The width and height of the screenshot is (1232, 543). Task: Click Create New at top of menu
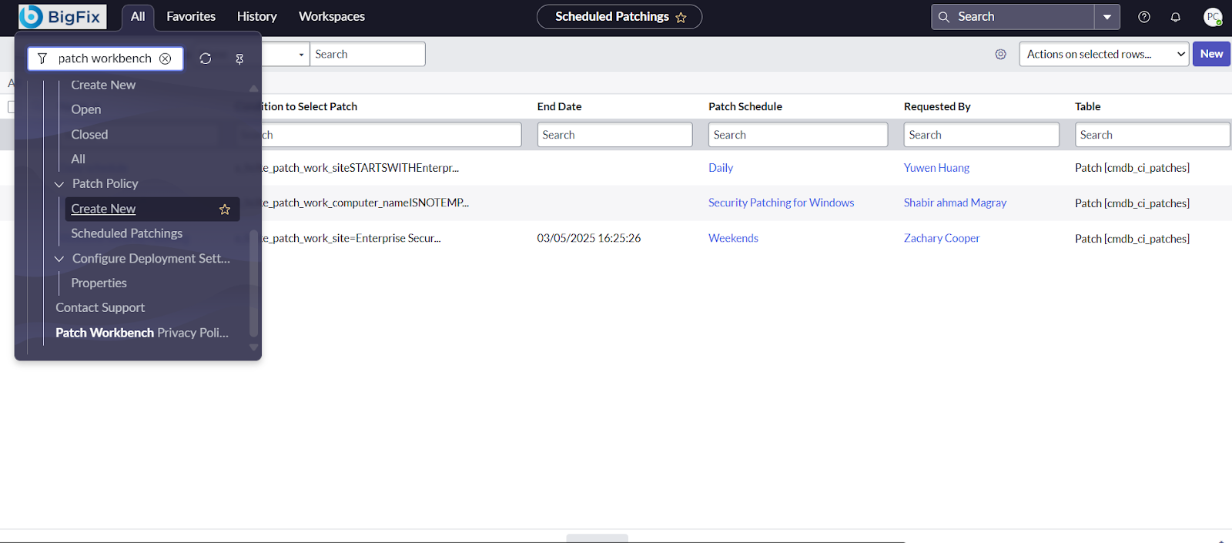(x=103, y=85)
